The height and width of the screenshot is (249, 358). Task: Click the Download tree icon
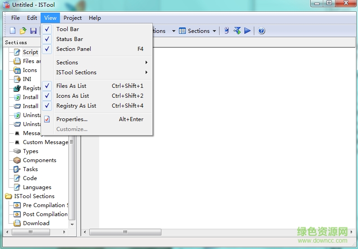(x=17, y=223)
